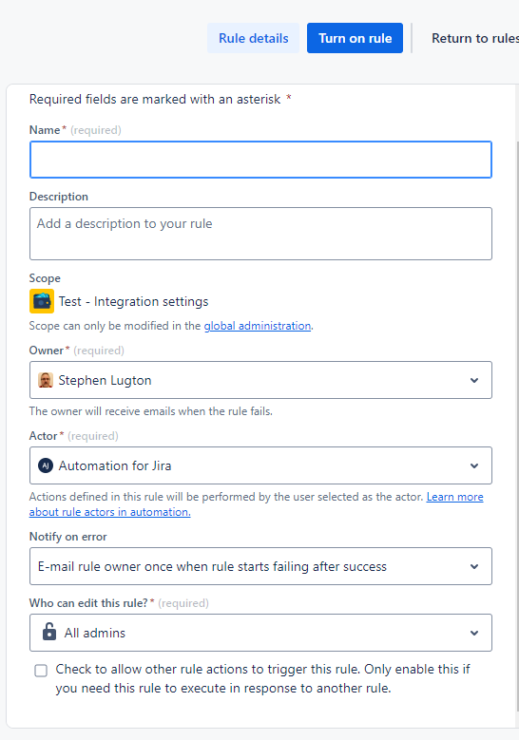Follow the global administration link
The height and width of the screenshot is (740, 519).
coord(258,326)
